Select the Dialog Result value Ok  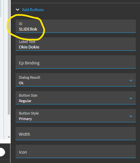click(21, 83)
